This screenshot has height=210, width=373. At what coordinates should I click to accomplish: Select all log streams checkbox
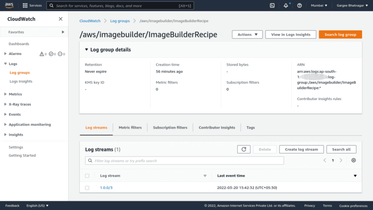tap(87, 176)
